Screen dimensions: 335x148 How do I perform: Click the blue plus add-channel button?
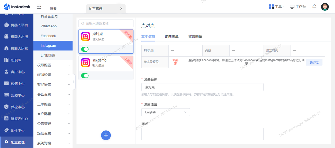(106, 135)
